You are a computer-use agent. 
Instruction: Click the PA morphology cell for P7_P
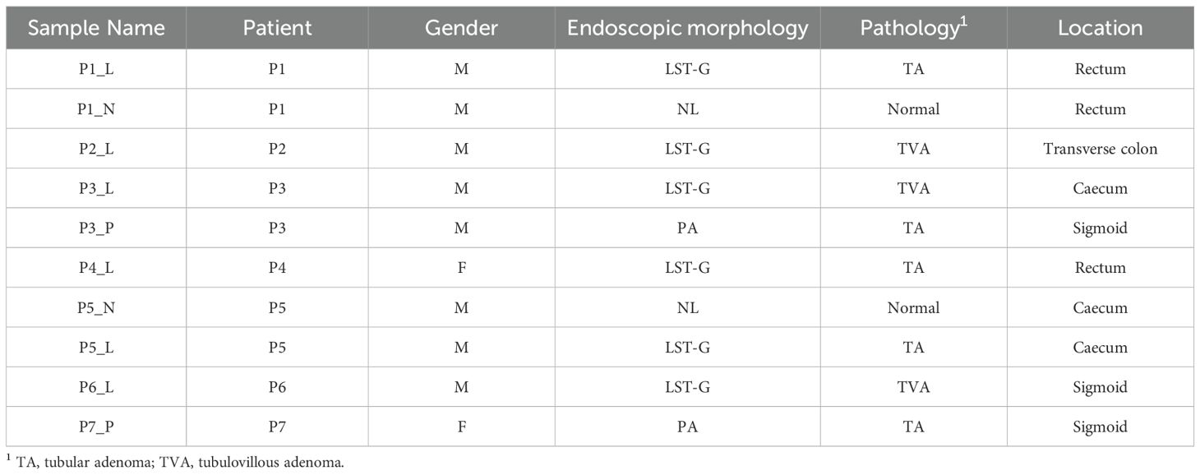687,427
